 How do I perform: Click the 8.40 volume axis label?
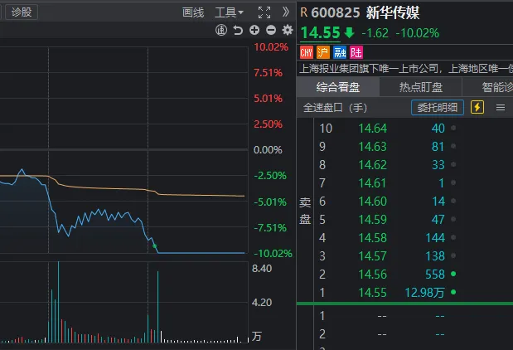tap(262, 269)
